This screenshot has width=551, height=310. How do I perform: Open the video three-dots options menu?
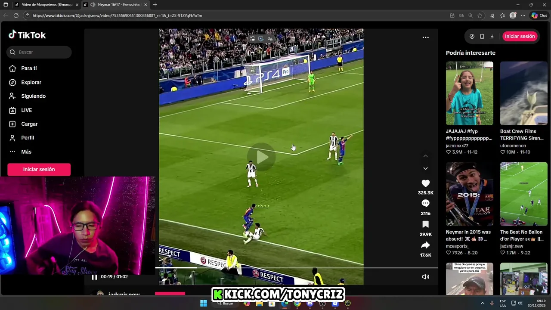(425, 37)
